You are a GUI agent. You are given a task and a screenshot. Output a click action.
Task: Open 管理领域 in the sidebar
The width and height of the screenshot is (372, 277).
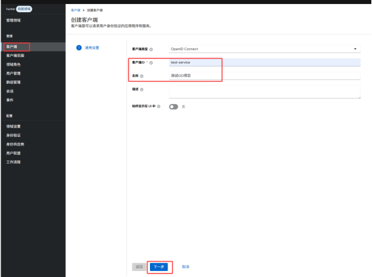(13, 20)
